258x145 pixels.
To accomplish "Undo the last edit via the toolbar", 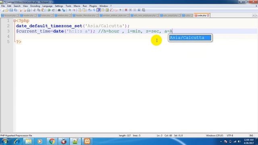I will tap(49, 10).
